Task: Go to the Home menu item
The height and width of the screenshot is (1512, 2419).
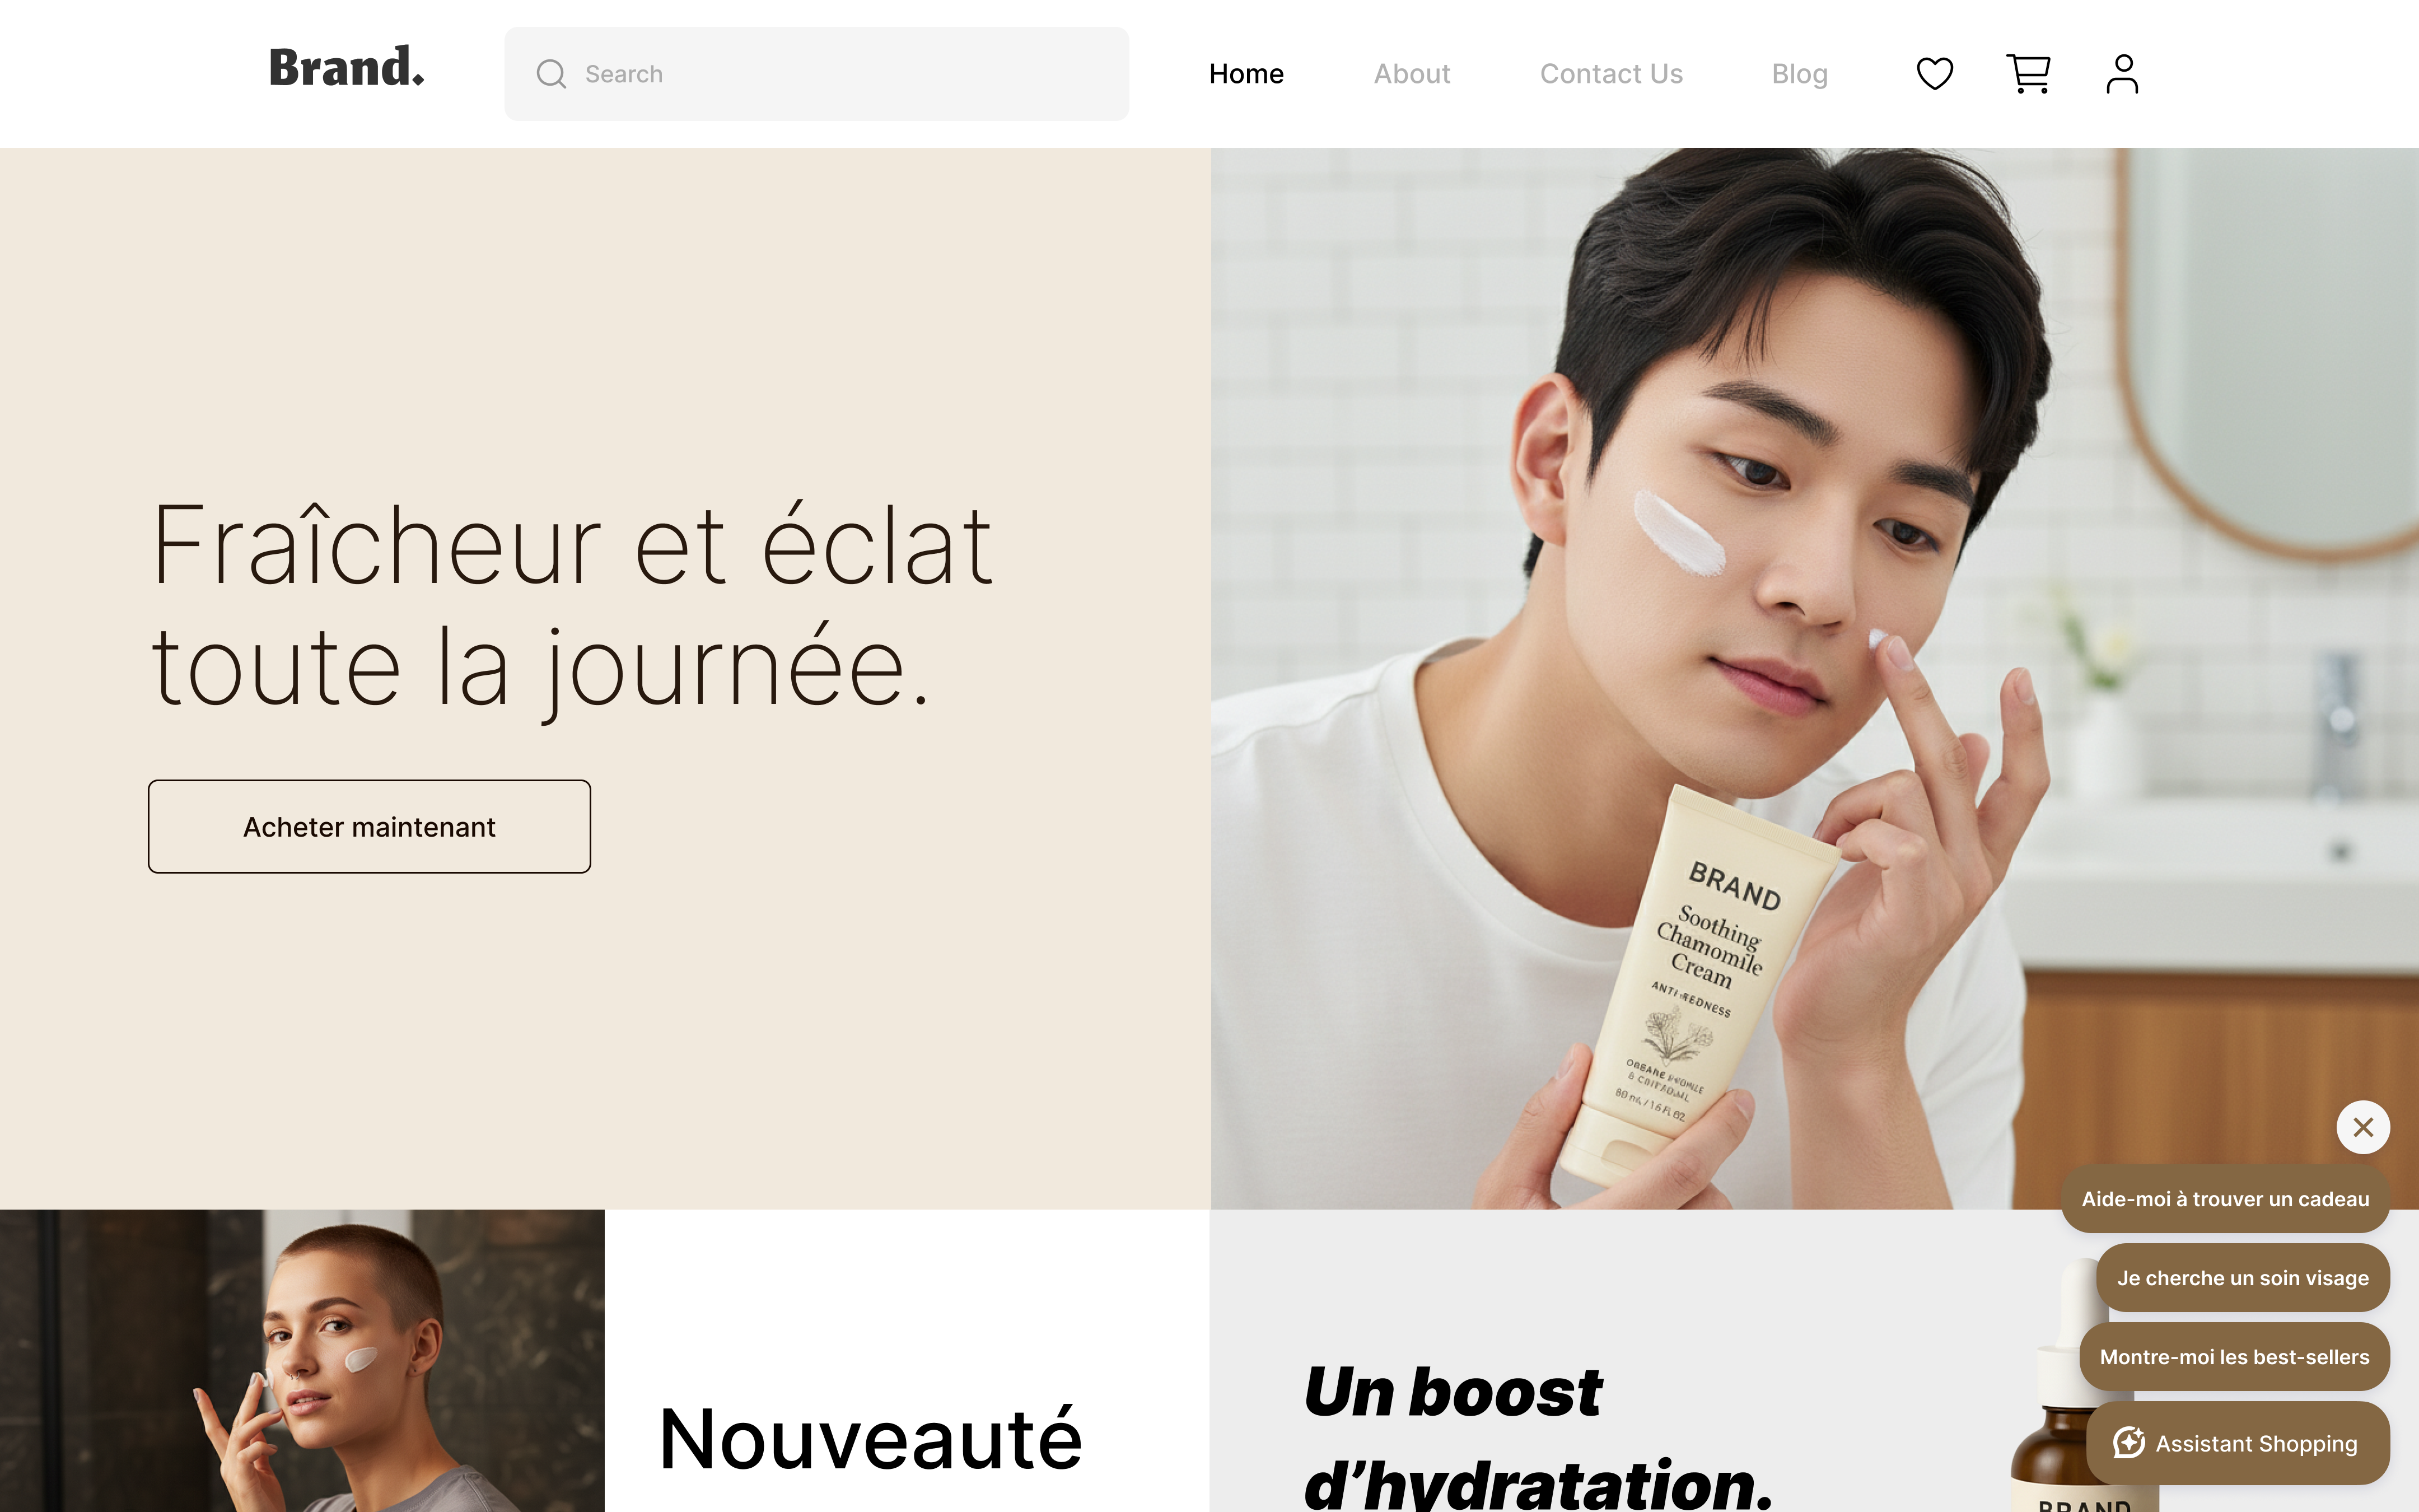Action: (x=1245, y=74)
